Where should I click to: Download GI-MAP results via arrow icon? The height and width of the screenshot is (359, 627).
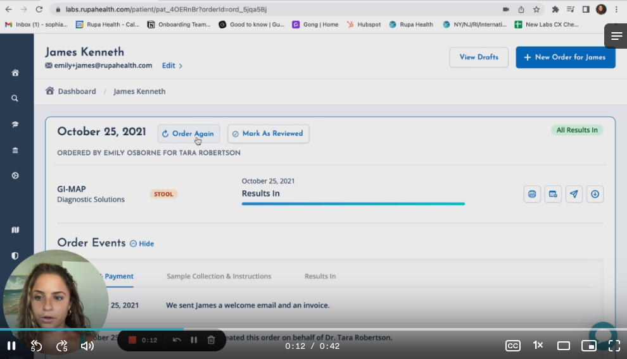[x=595, y=194]
